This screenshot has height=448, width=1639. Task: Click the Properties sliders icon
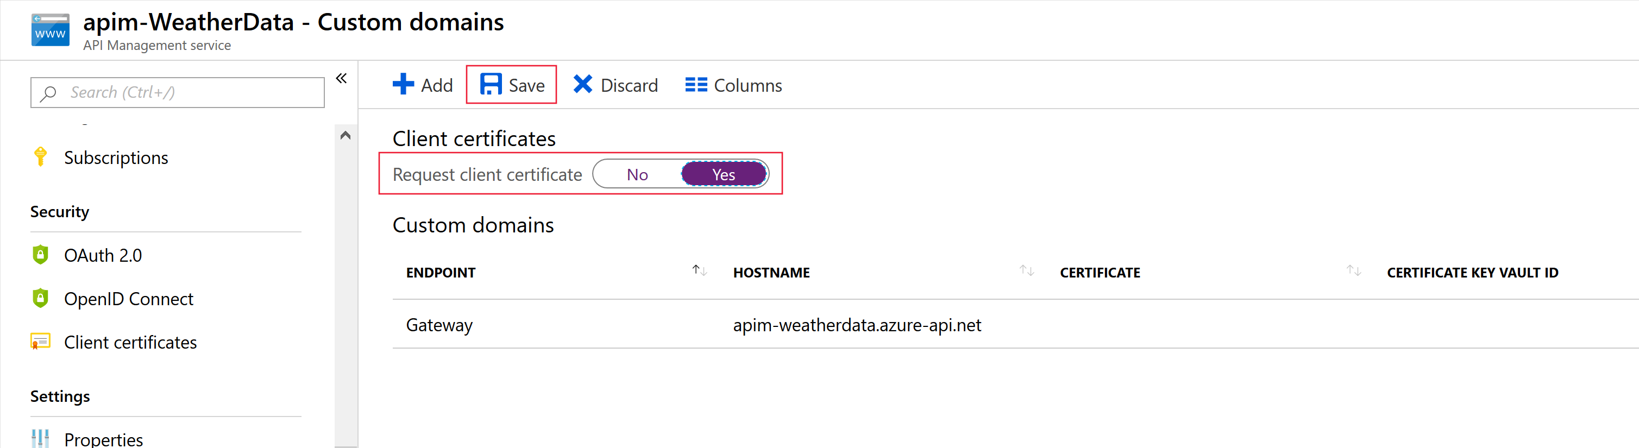pos(41,438)
